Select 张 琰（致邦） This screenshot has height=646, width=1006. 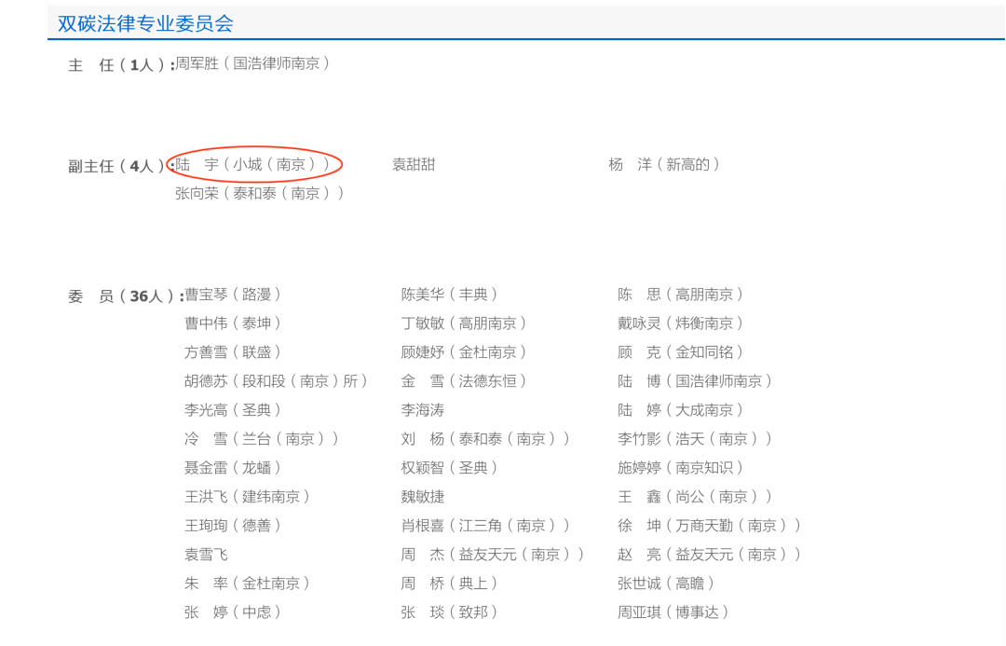click(449, 612)
